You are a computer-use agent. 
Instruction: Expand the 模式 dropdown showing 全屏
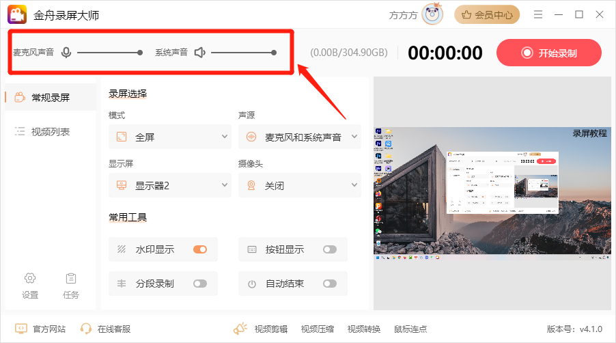(169, 137)
